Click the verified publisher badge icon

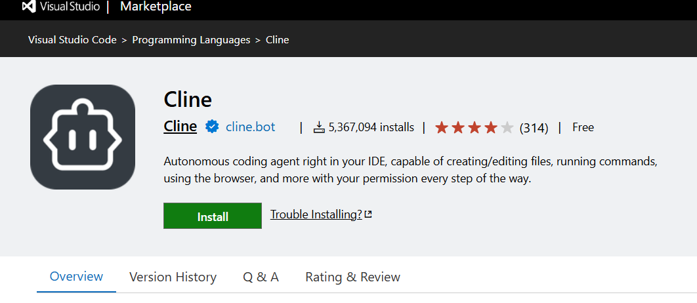point(212,127)
